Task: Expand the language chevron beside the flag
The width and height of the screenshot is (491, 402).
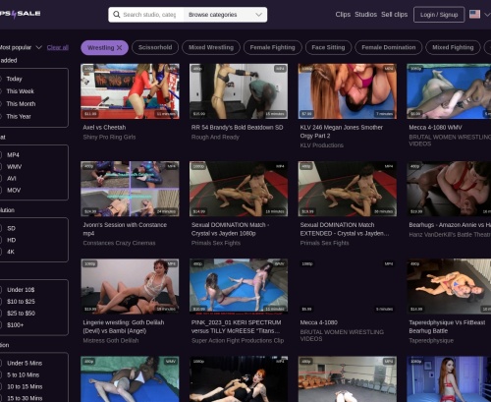Action: (x=487, y=15)
